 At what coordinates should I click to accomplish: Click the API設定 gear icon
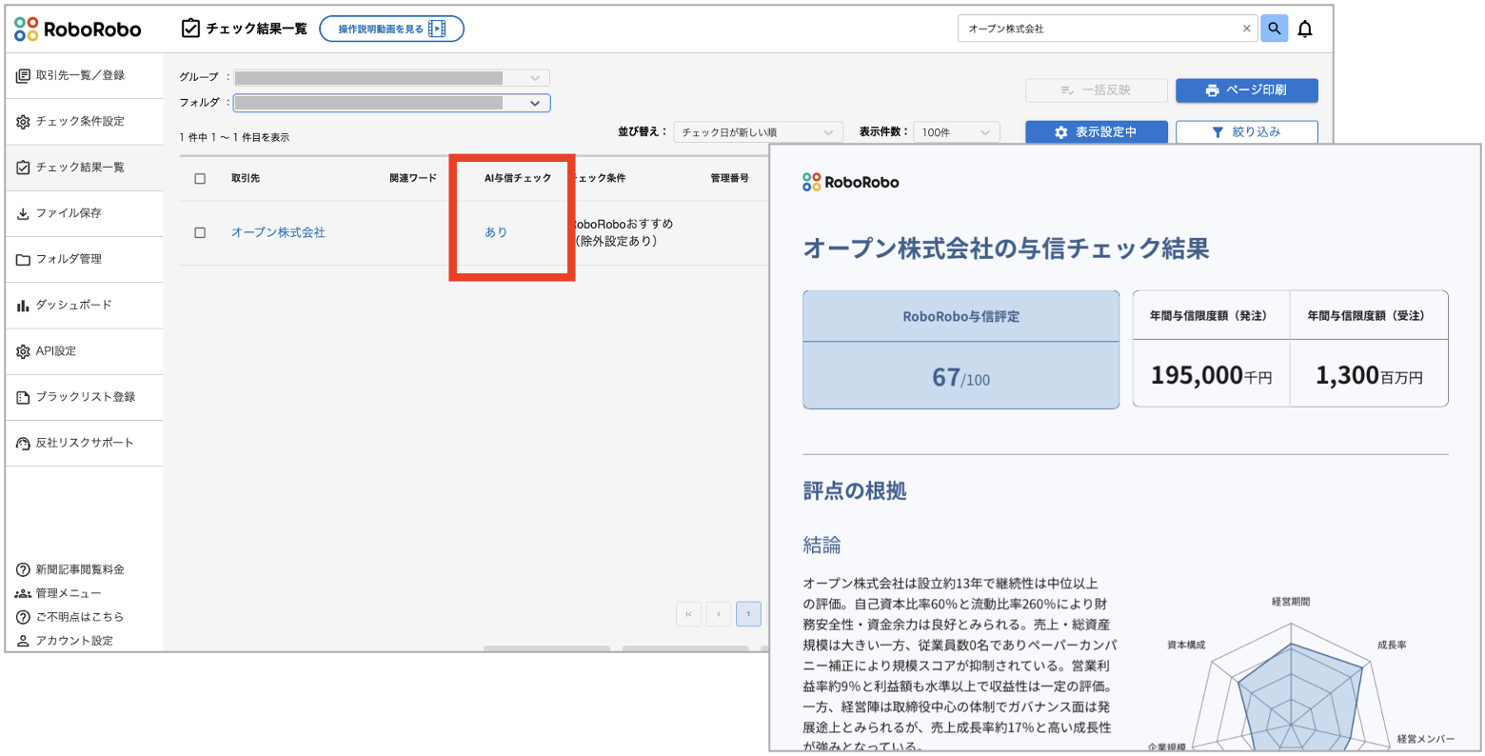pyautogui.click(x=23, y=351)
